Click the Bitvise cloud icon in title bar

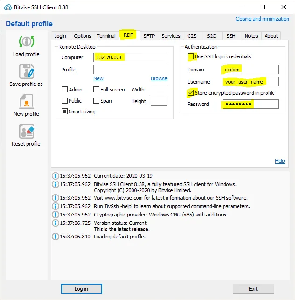[x=8, y=7]
